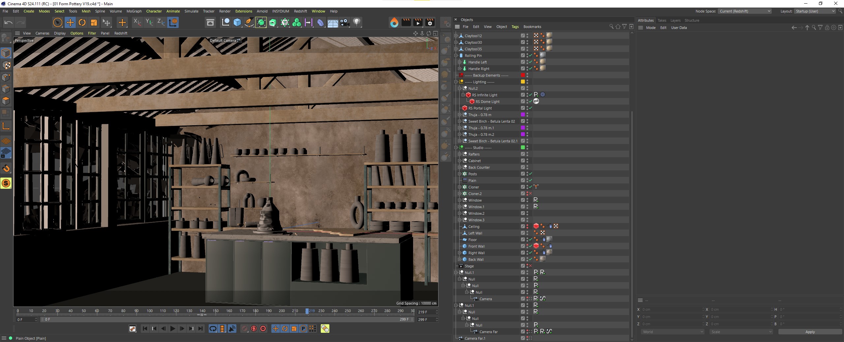Click the Record Active Objects button
844x342 pixels.
coord(244,329)
